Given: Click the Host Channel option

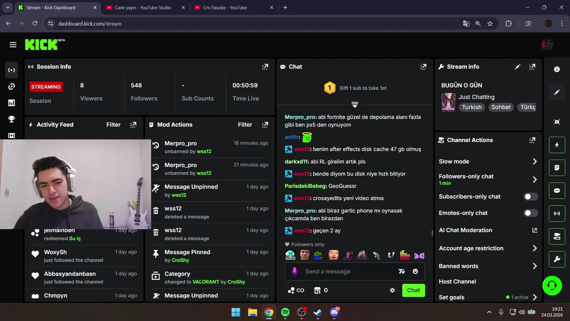Looking at the screenshot, I should (457, 282).
